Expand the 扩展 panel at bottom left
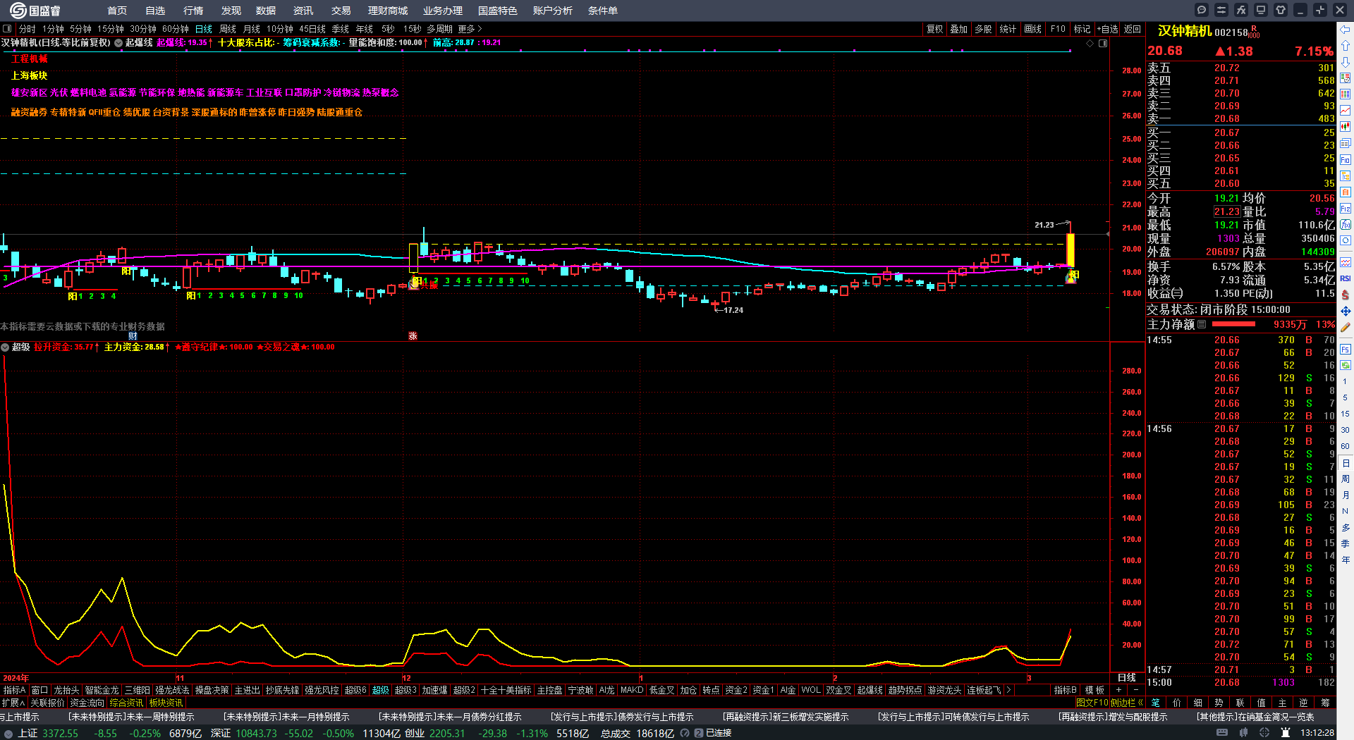 click(13, 703)
